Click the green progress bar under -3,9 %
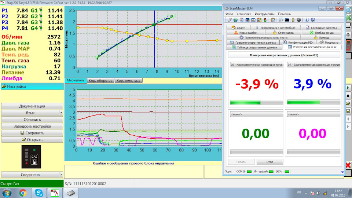The image size is (352, 198). (257, 102)
